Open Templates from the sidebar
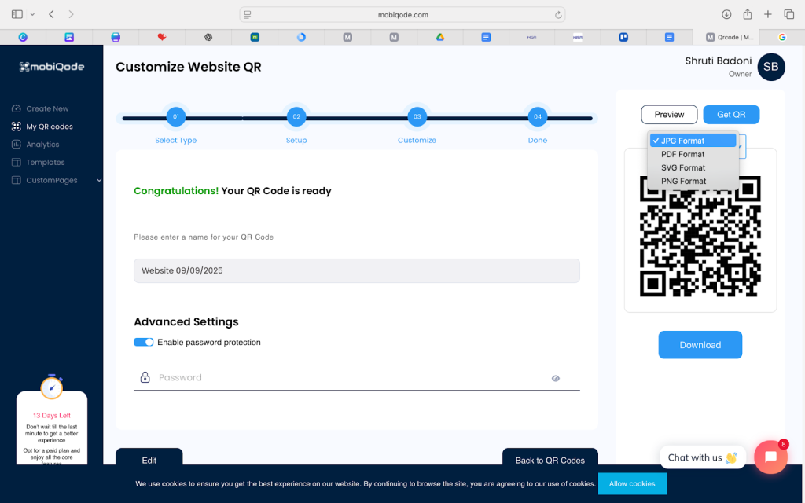805x503 pixels. [45, 163]
